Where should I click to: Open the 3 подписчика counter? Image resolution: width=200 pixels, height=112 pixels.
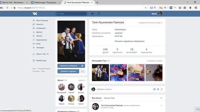pos(117,50)
